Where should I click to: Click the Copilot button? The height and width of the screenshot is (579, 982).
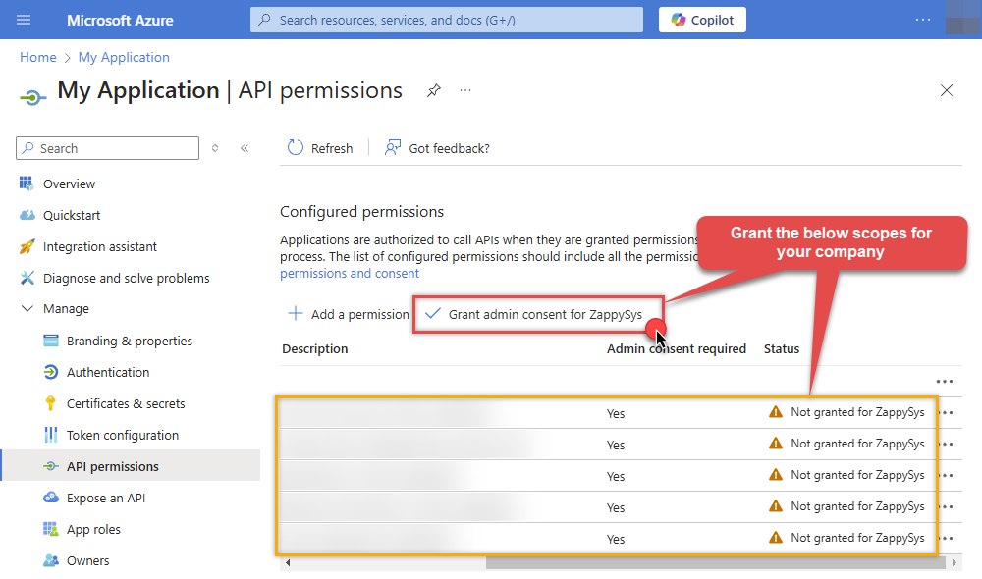(702, 20)
